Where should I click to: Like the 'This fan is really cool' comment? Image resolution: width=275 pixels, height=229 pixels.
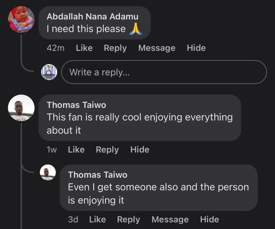click(x=76, y=150)
